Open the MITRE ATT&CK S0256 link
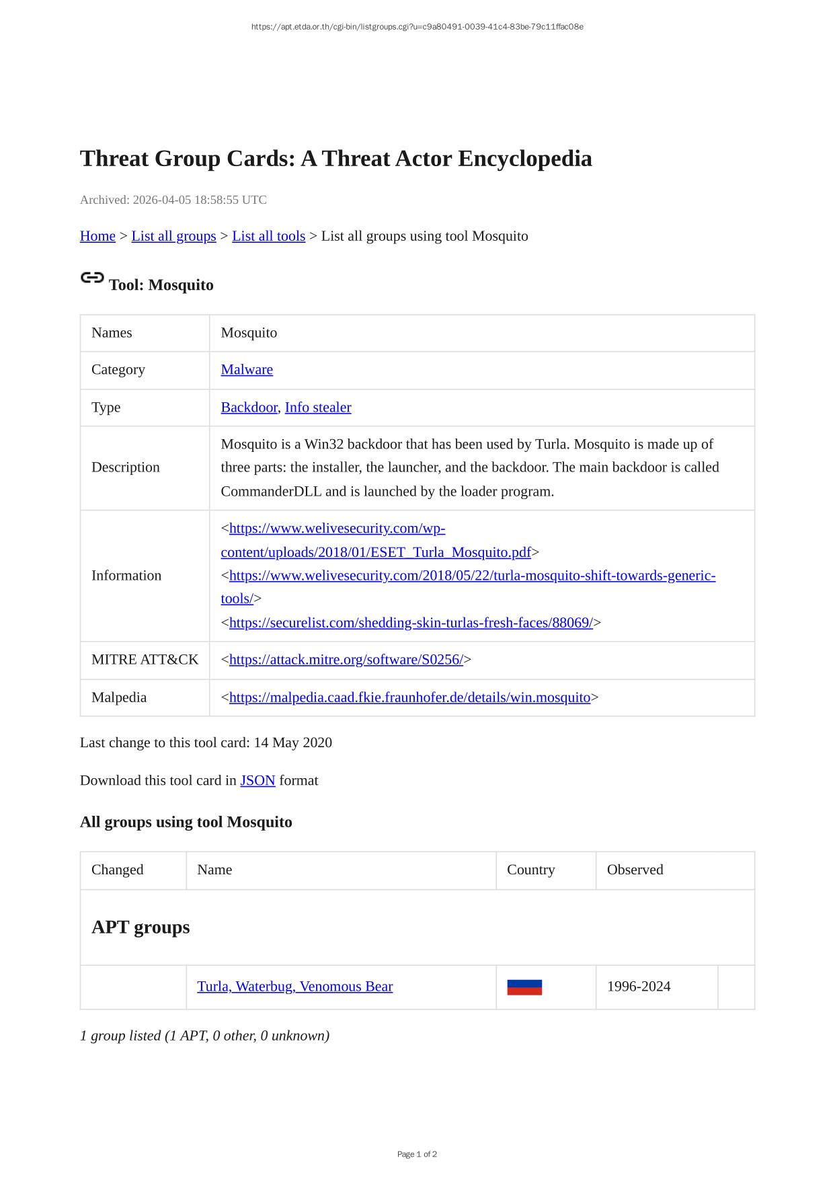Screen dimensions: 835x1181 click(x=346, y=660)
